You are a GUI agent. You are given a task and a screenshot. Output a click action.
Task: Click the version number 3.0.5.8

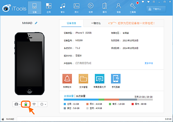coord(168,119)
